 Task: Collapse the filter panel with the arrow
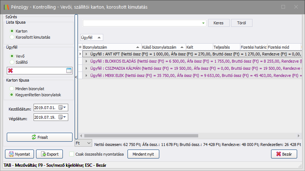76,77
